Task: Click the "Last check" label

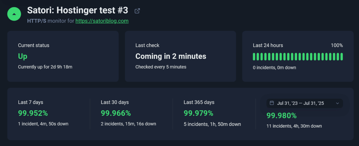Action: pyautogui.click(x=147, y=46)
